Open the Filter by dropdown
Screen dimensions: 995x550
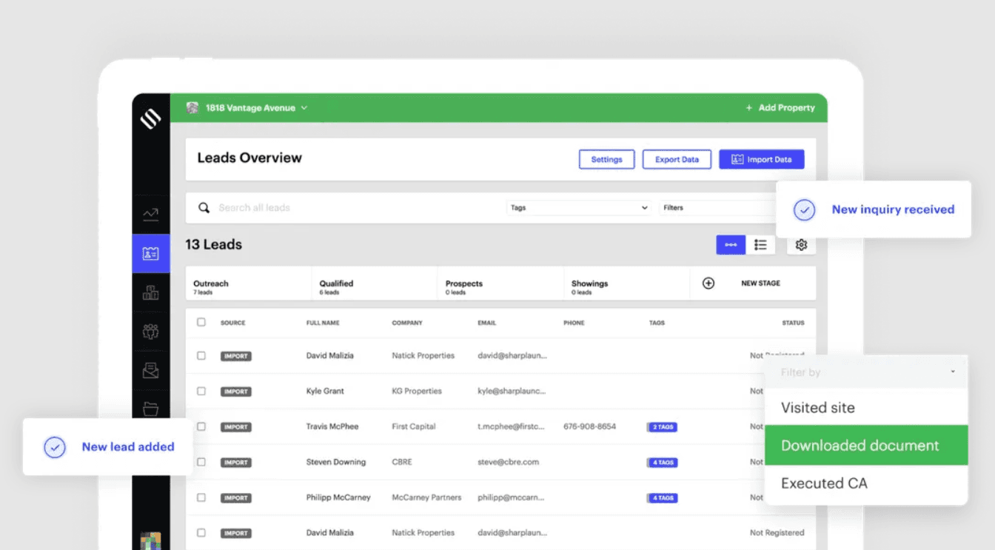tap(865, 372)
